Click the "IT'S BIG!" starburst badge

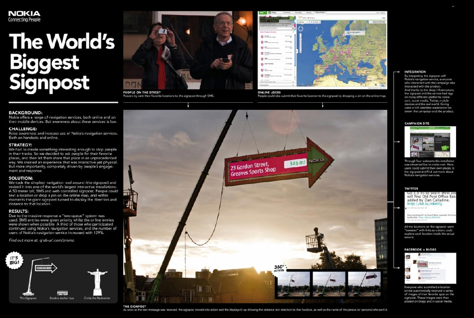pos(14,260)
